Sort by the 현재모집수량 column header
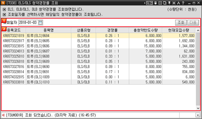 click(x=179, y=30)
